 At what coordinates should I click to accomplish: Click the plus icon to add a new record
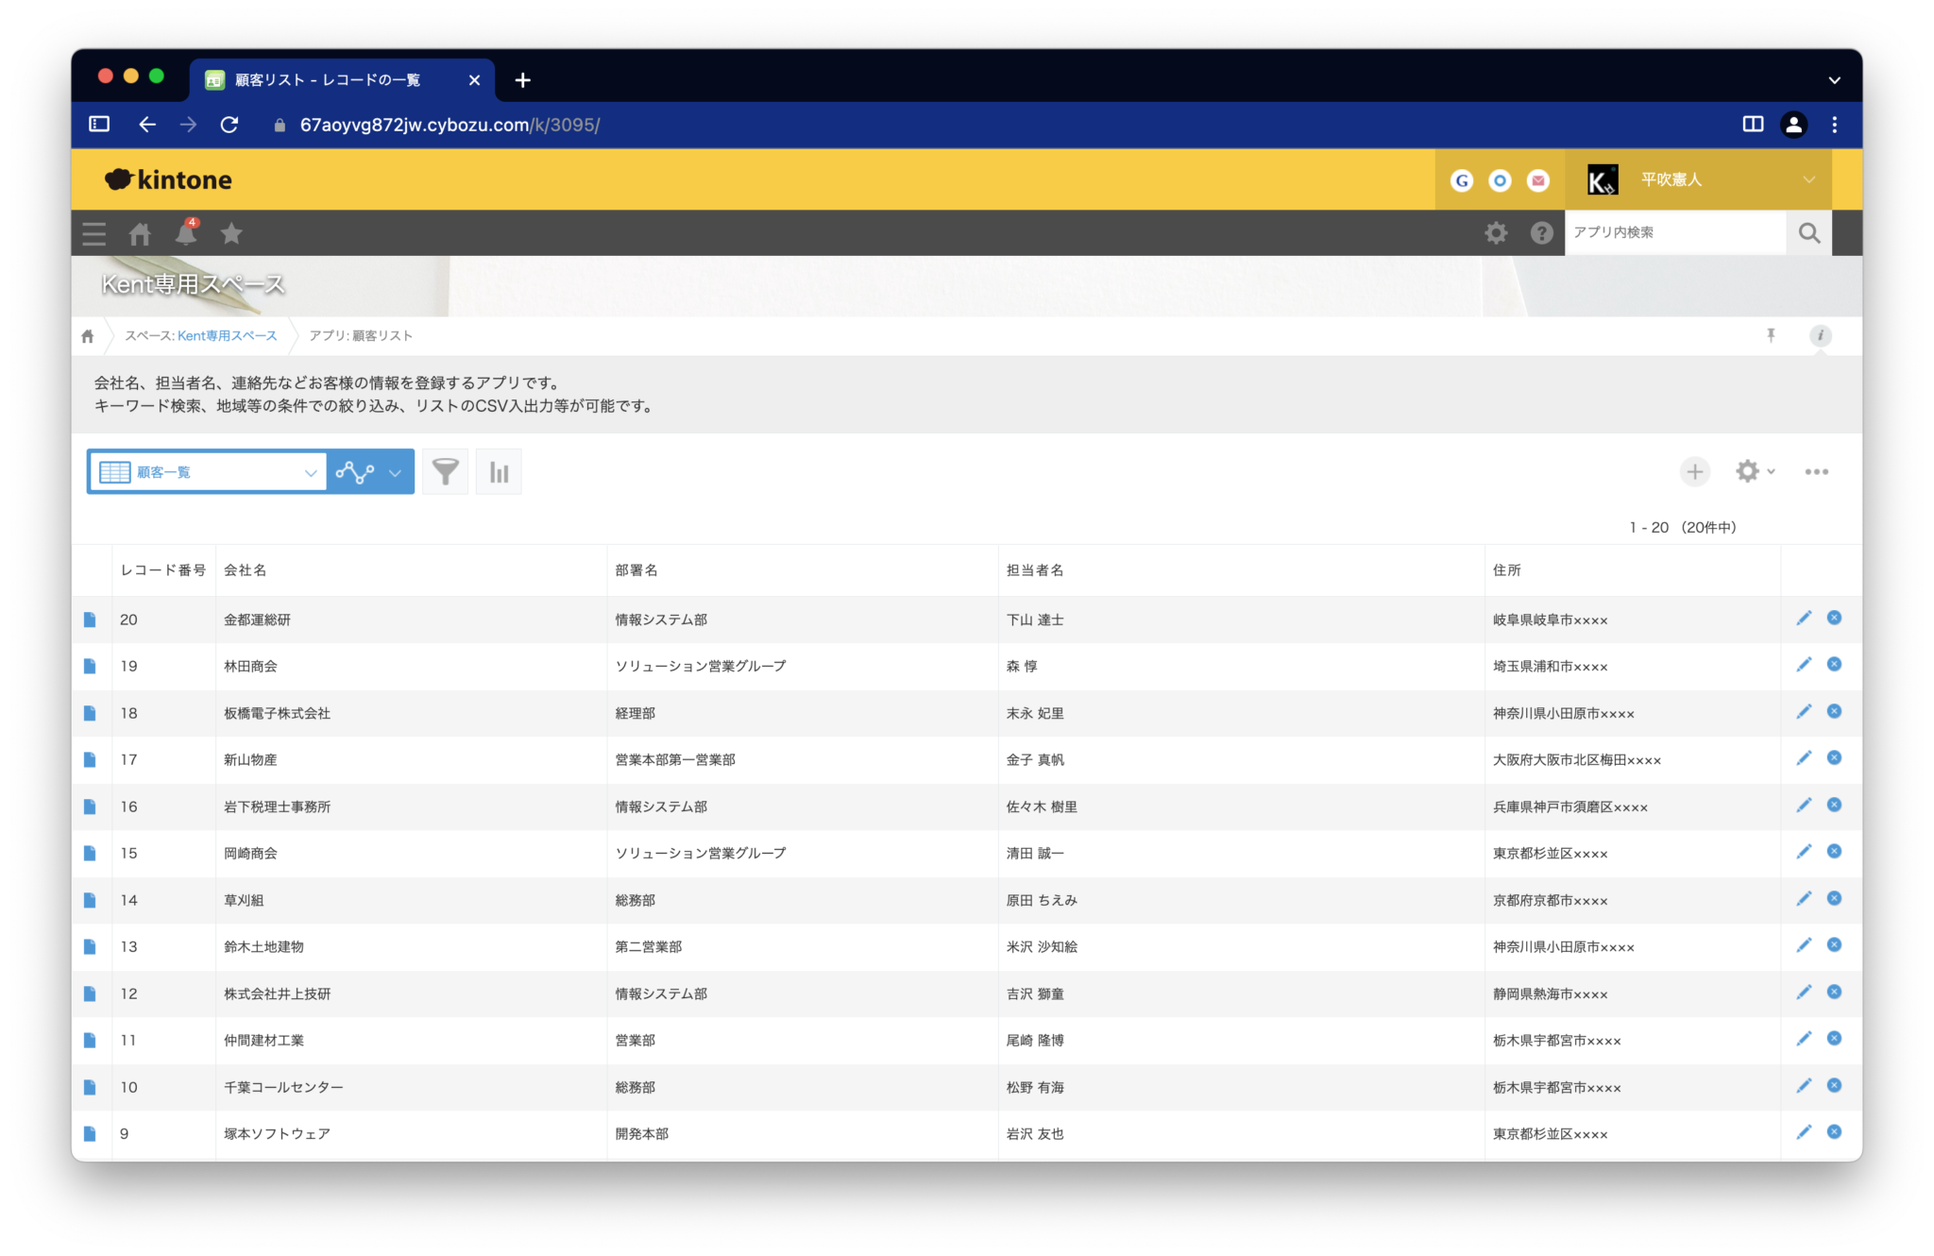[x=1695, y=471]
